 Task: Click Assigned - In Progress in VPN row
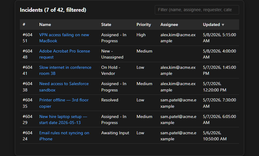tap(114, 38)
